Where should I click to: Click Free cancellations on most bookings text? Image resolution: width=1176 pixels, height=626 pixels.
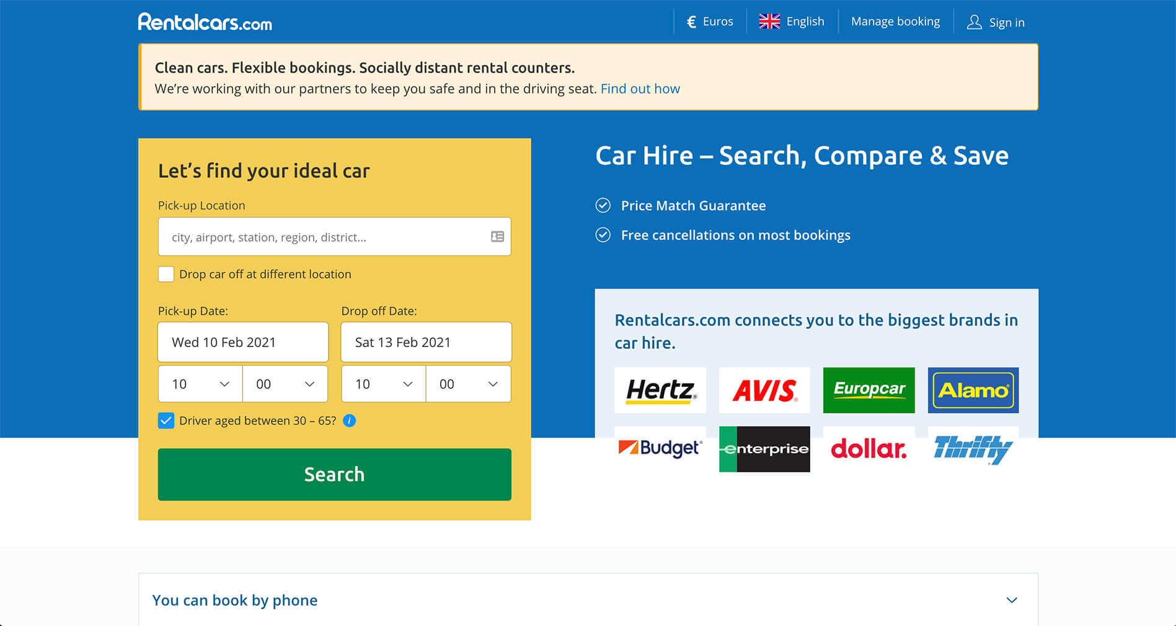[736, 236]
